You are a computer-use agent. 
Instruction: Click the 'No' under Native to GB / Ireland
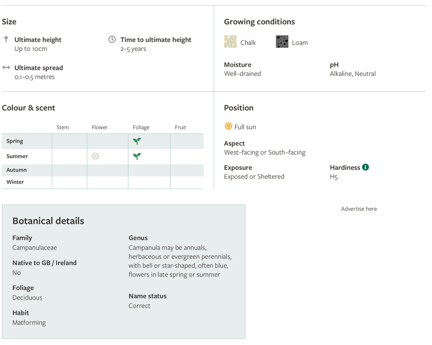(17, 273)
